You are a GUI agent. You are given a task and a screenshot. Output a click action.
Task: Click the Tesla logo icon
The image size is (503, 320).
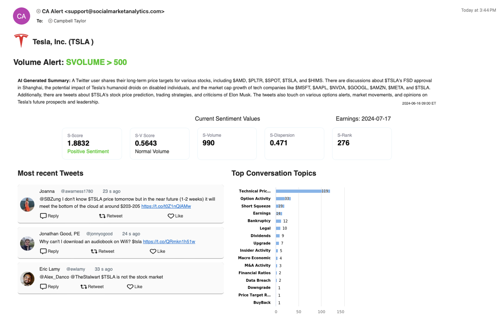21,41
